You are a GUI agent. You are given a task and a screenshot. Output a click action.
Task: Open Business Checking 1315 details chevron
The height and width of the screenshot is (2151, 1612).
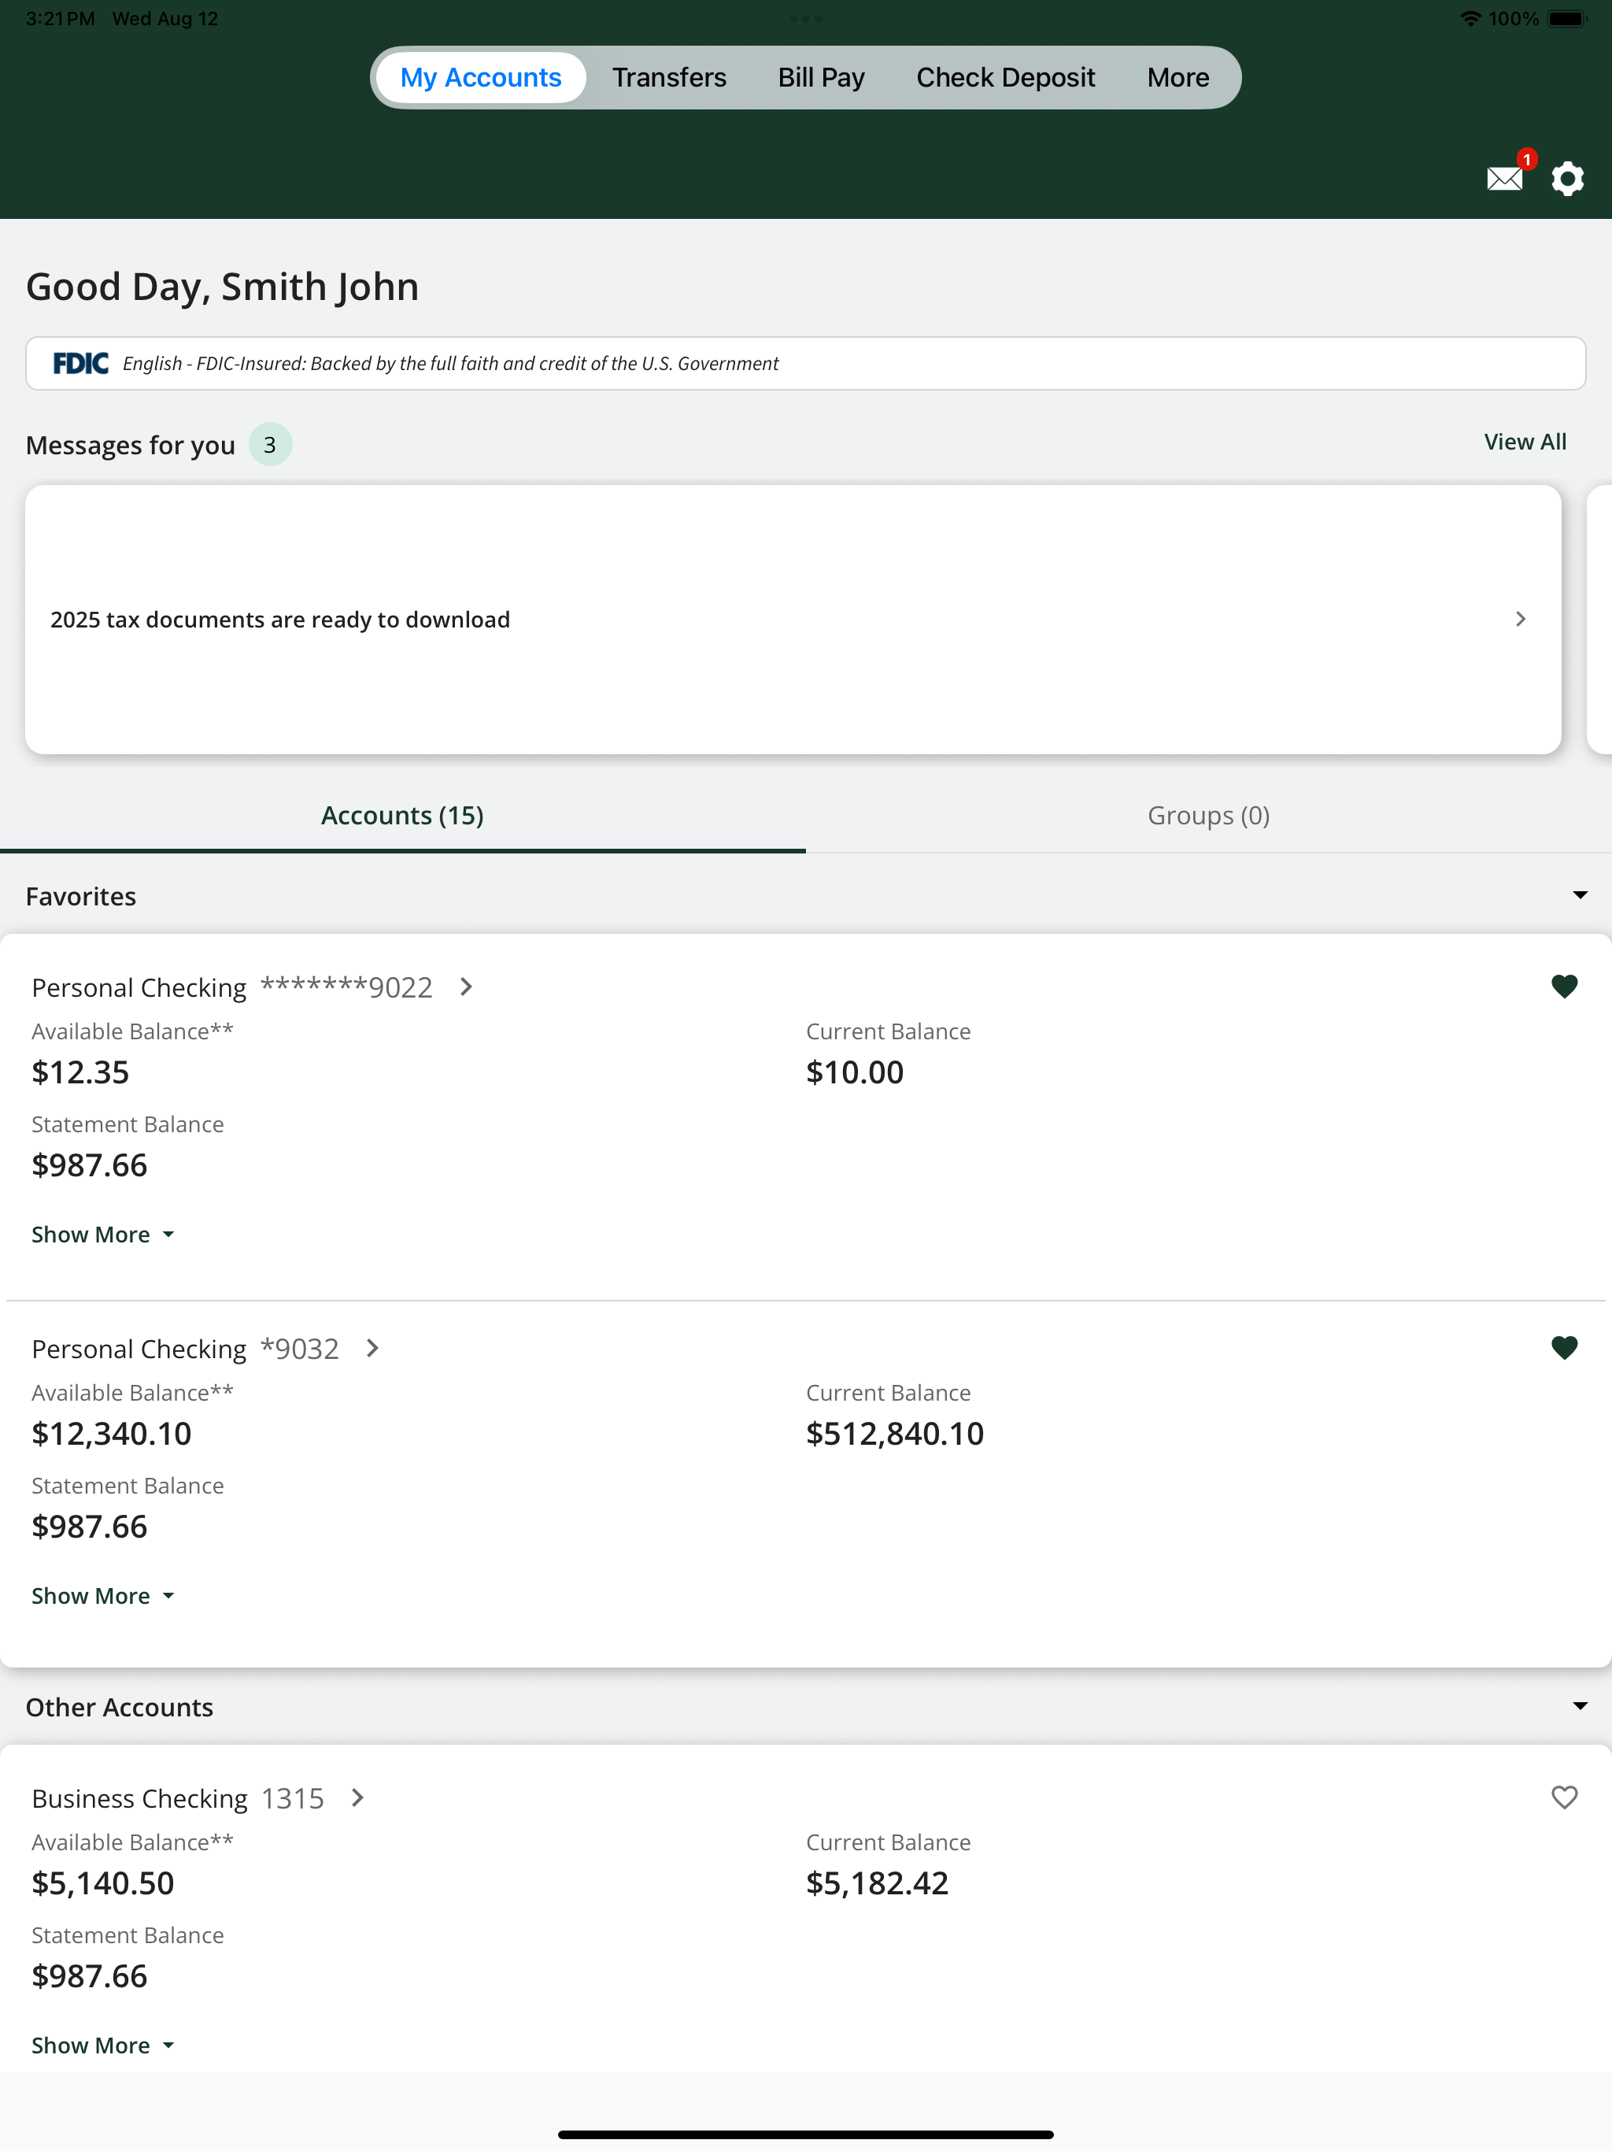(358, 1798)
